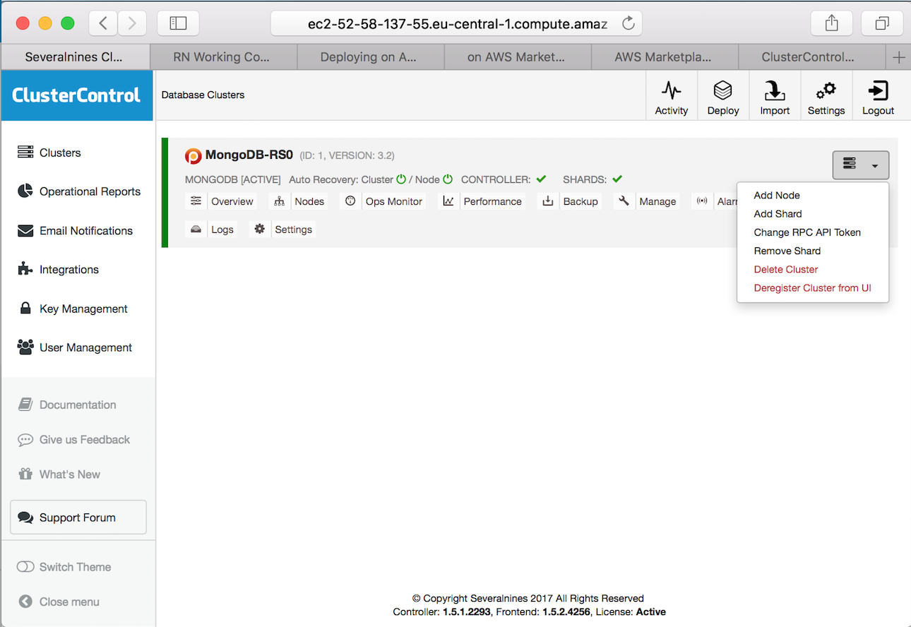Click the Safari Share button
This screenshot has height=627, width=911.
click(x=832, y=23)
